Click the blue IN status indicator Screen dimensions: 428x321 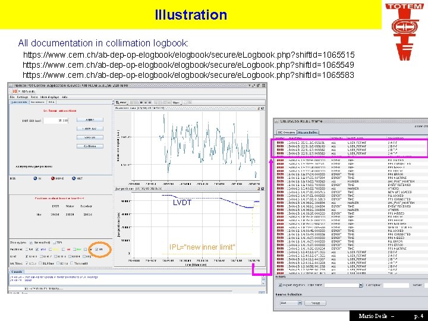tap(35, 178)
